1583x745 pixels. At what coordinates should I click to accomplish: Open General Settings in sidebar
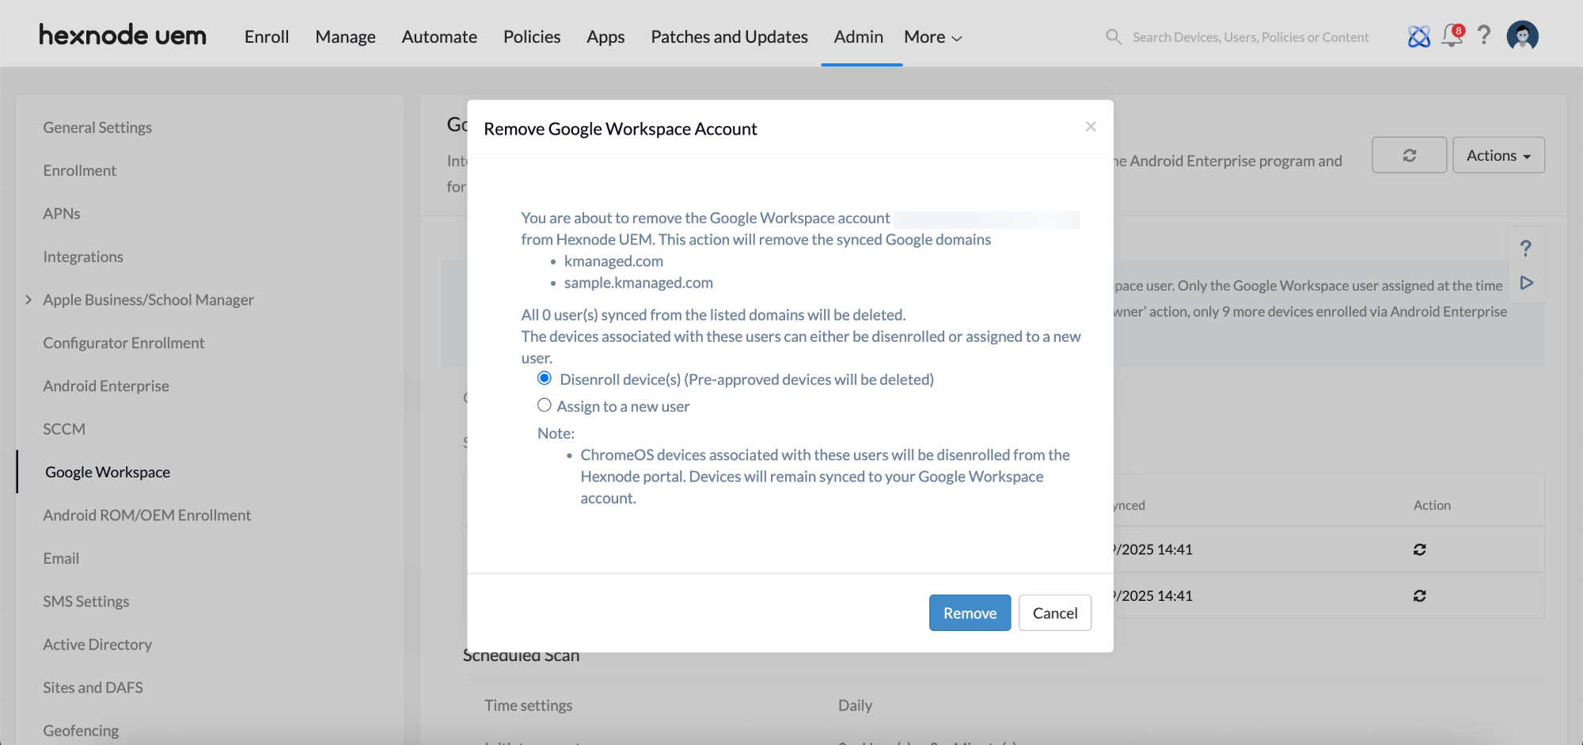coord(97,127)
